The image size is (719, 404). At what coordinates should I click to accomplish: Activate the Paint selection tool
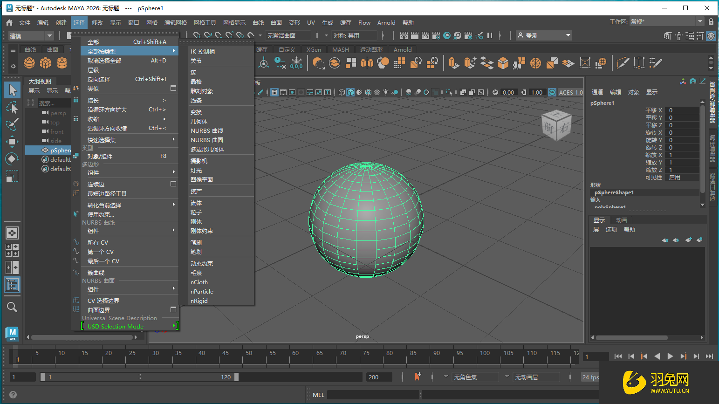pyautogui.click(x=12, y=123)
